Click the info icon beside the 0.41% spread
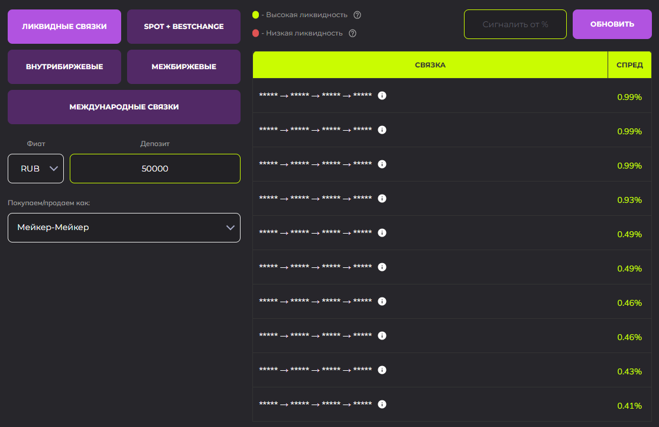 pos(382,405)
